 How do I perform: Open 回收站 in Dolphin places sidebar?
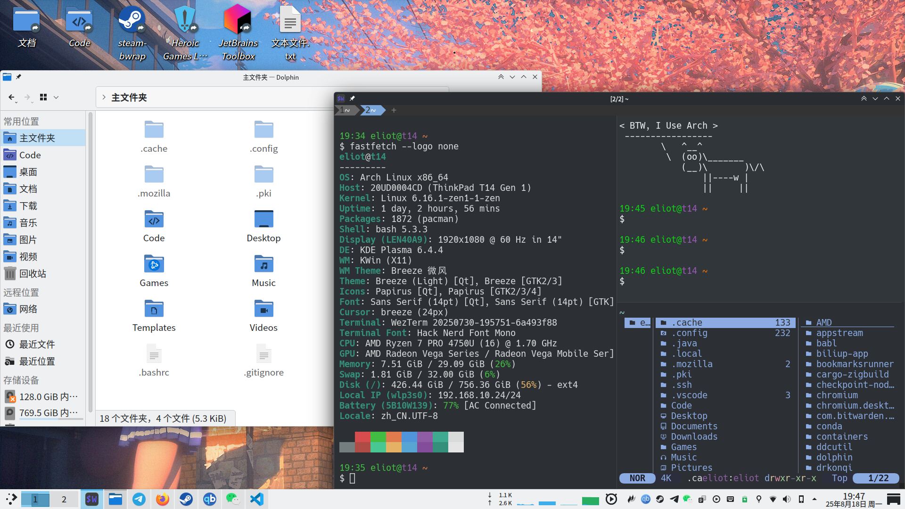point(43,274)
